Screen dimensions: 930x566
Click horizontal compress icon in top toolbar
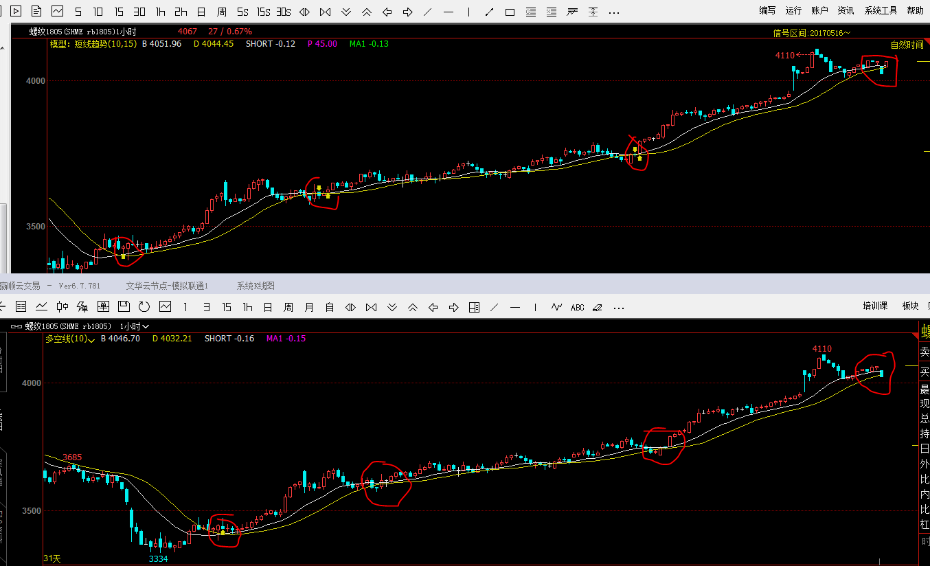click(x=326, y=12)
